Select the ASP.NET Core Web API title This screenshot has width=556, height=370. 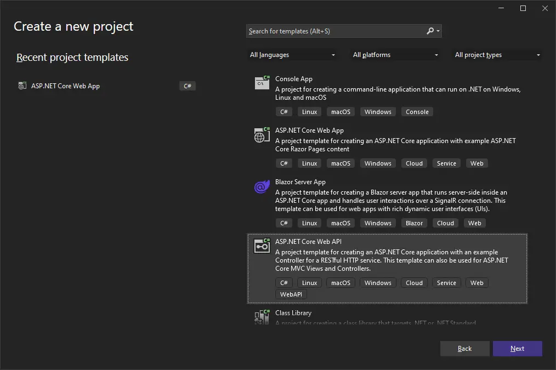coord(308,242)
